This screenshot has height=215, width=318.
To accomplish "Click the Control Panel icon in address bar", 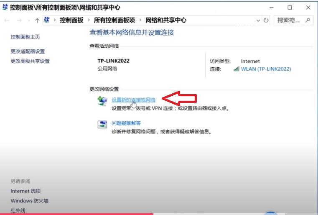I will coord(47,20).
